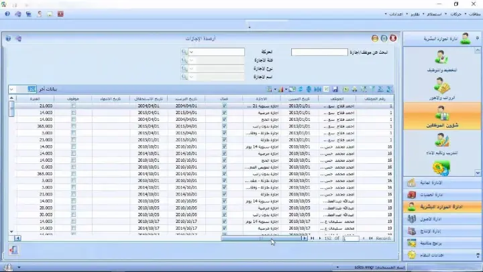Click the red exit icon in top toolbar
483x272 pixels.
click(x=60, y=14)
